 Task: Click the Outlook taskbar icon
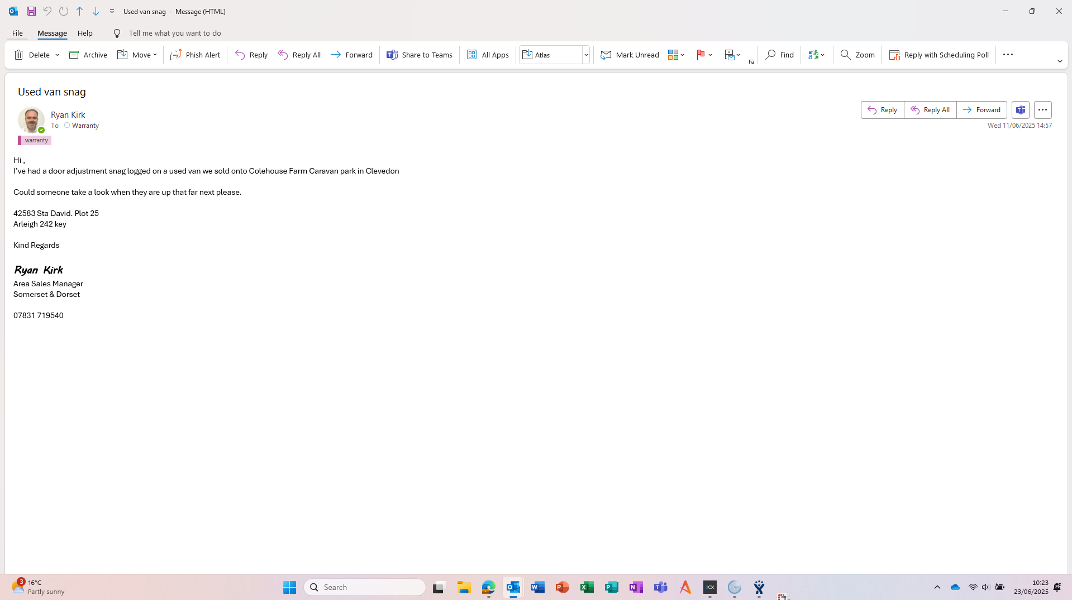513,587
